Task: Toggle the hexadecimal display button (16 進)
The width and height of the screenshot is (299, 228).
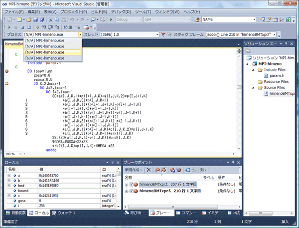Action: pos(67,27)
